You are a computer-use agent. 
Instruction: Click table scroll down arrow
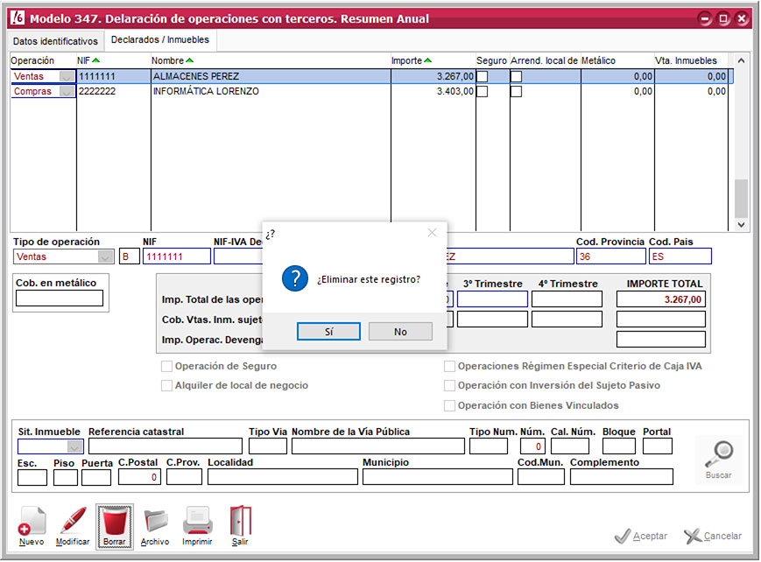click(x=741, y=225)
